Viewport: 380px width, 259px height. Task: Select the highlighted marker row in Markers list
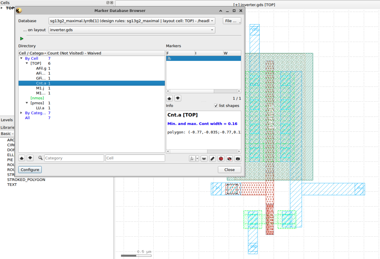pos(204,58)
